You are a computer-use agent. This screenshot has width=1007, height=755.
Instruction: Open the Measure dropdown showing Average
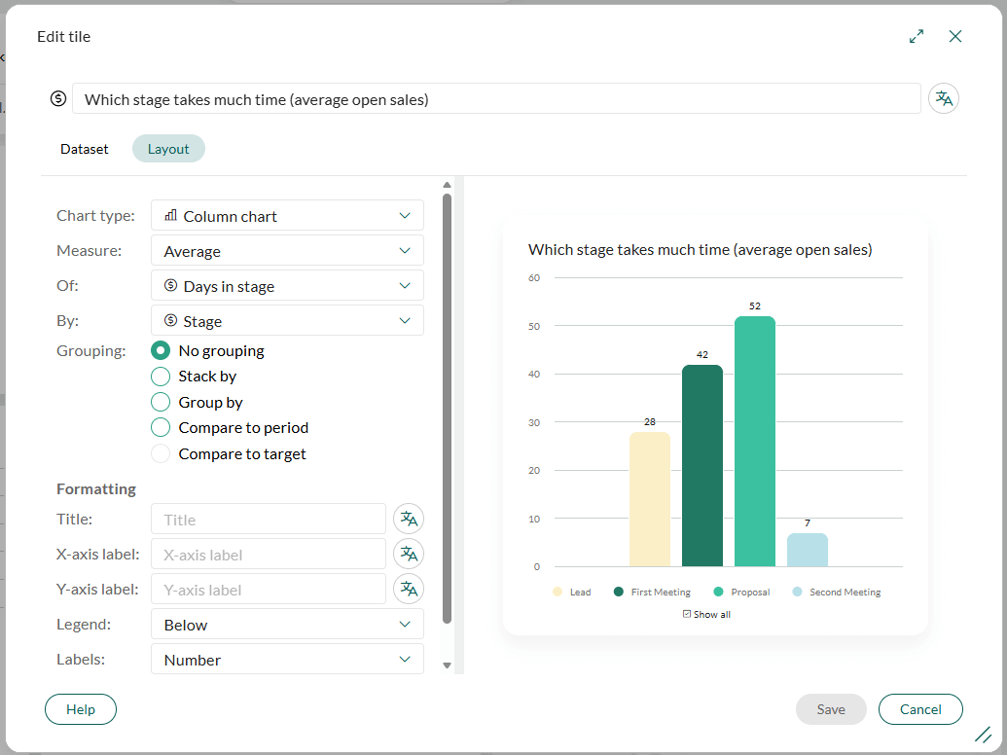tap(287, 250)
